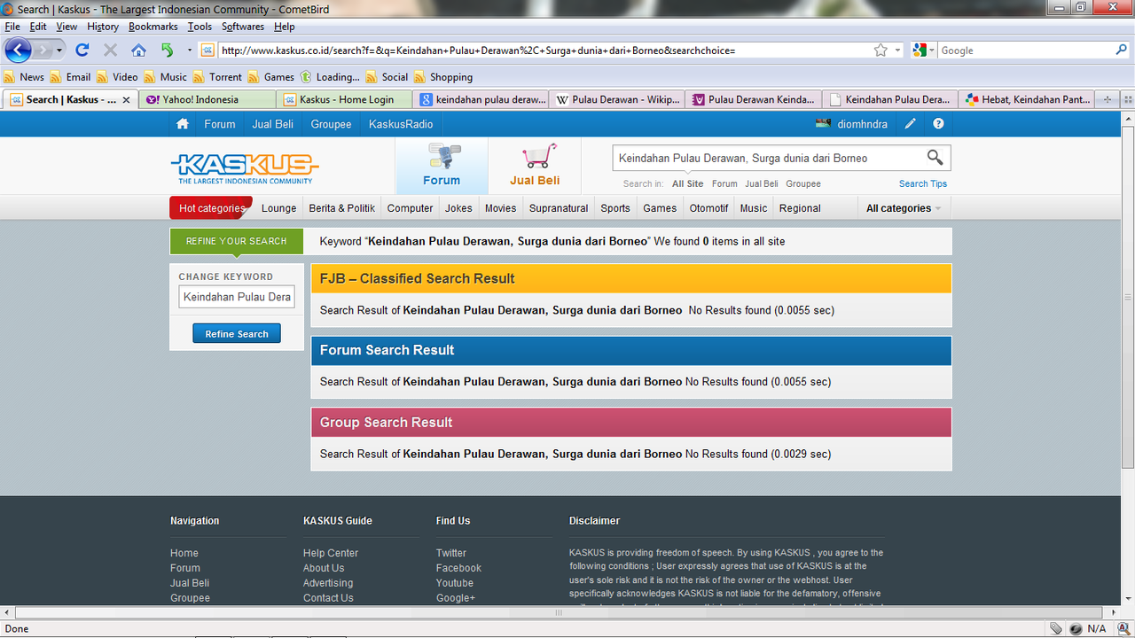The image size is (1135, 638).
Task: Open the Games bookmark folder
Action: [270, 77]
